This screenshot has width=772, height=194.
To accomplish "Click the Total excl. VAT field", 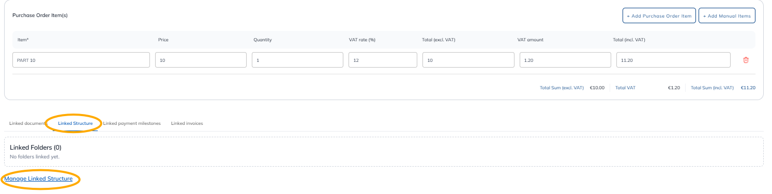I will (468, 60).
